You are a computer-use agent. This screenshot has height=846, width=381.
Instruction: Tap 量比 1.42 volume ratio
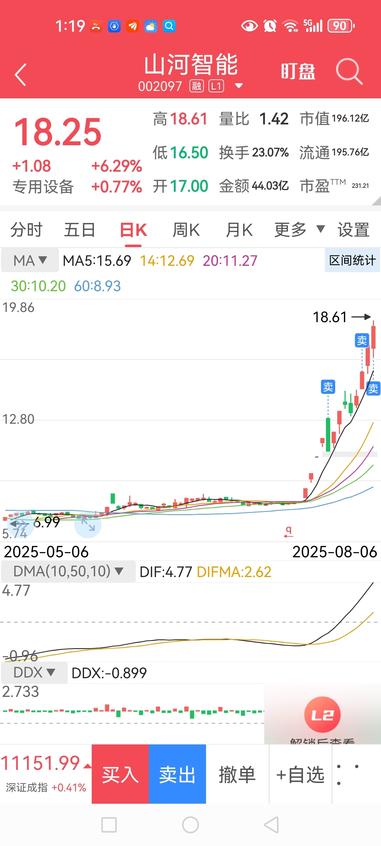coord(254,119)
